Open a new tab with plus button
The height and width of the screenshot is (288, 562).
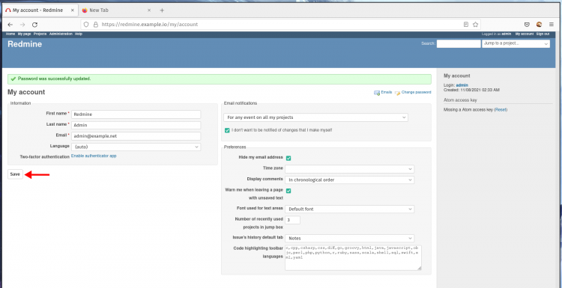coord(162,10)
